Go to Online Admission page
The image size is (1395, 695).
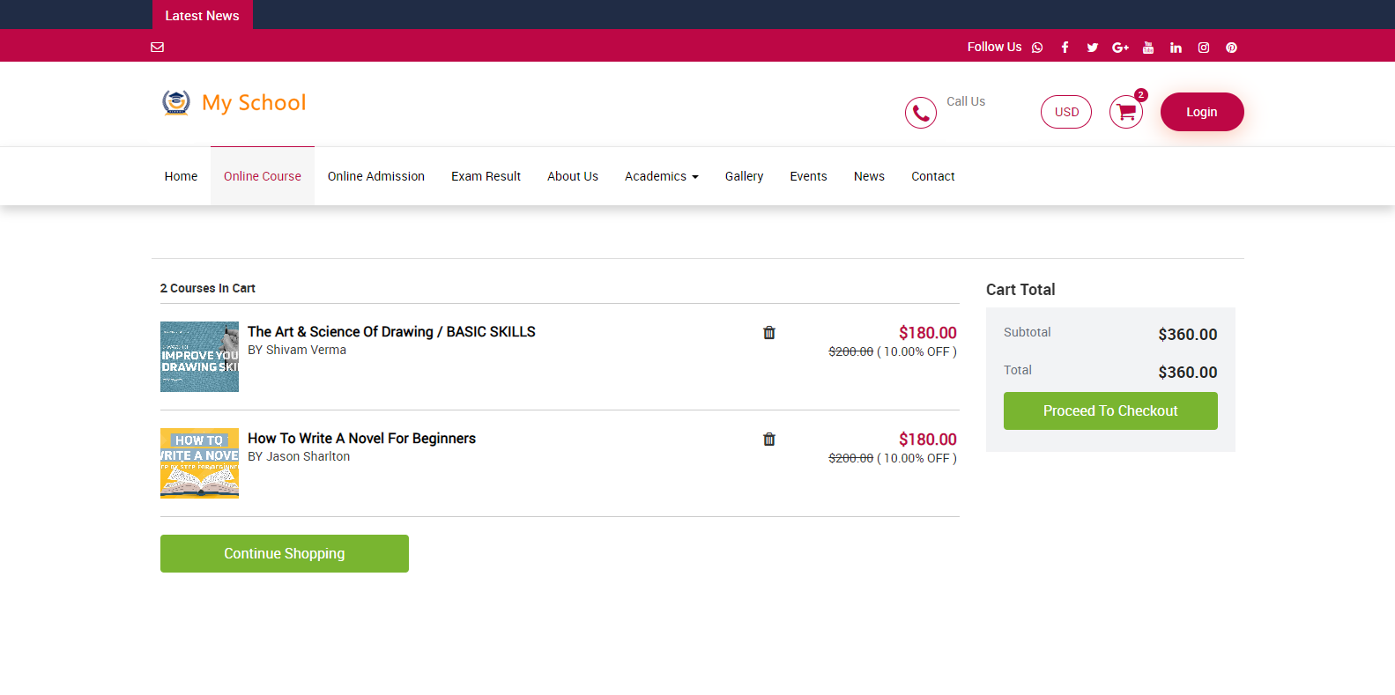click(x=375, y=176)
